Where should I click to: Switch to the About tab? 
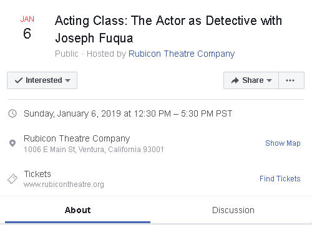77,210
